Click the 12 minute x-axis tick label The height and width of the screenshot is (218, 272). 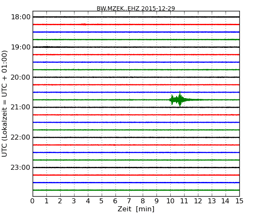point(198,201)
